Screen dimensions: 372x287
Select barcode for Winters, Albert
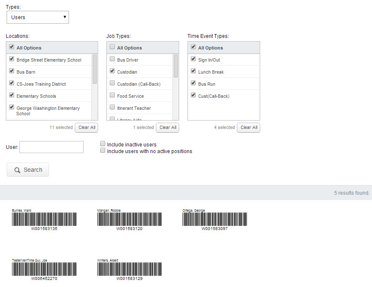pos(130,269)
